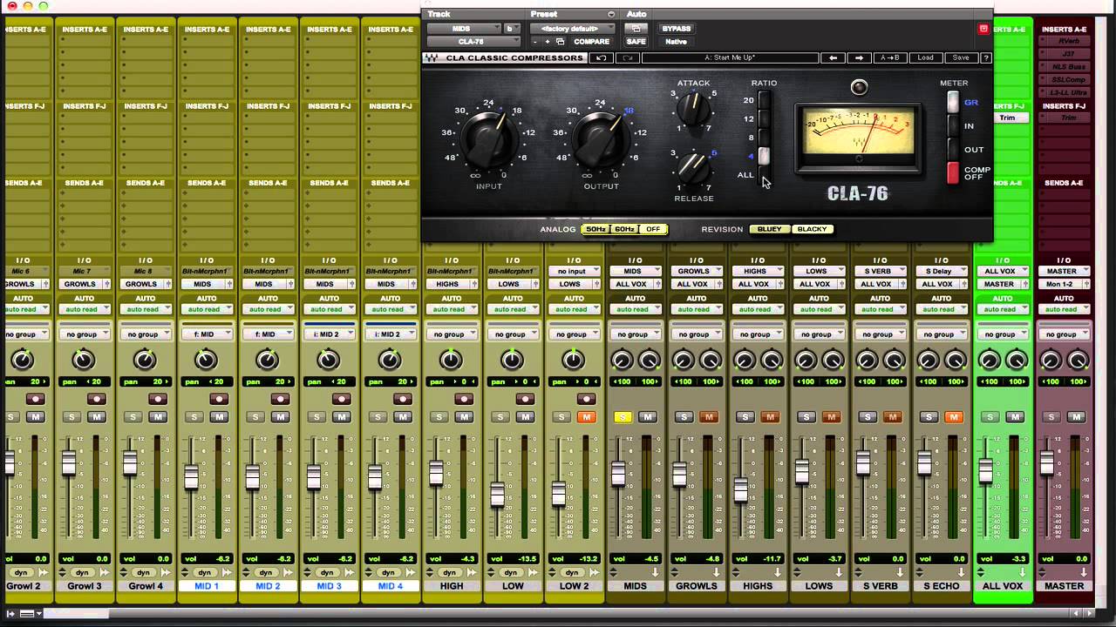Click the VU meter display

(858, 138)
